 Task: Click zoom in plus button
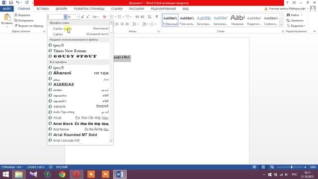coord(305,167)
